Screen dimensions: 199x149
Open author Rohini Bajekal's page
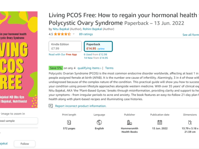(92, 29)
